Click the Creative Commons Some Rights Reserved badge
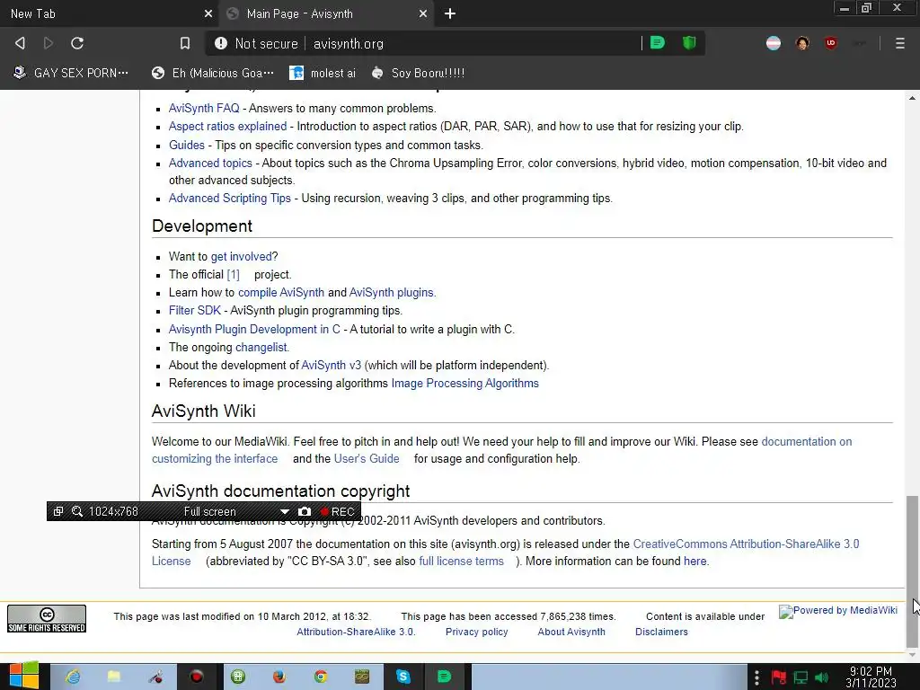 click(47, 619)
